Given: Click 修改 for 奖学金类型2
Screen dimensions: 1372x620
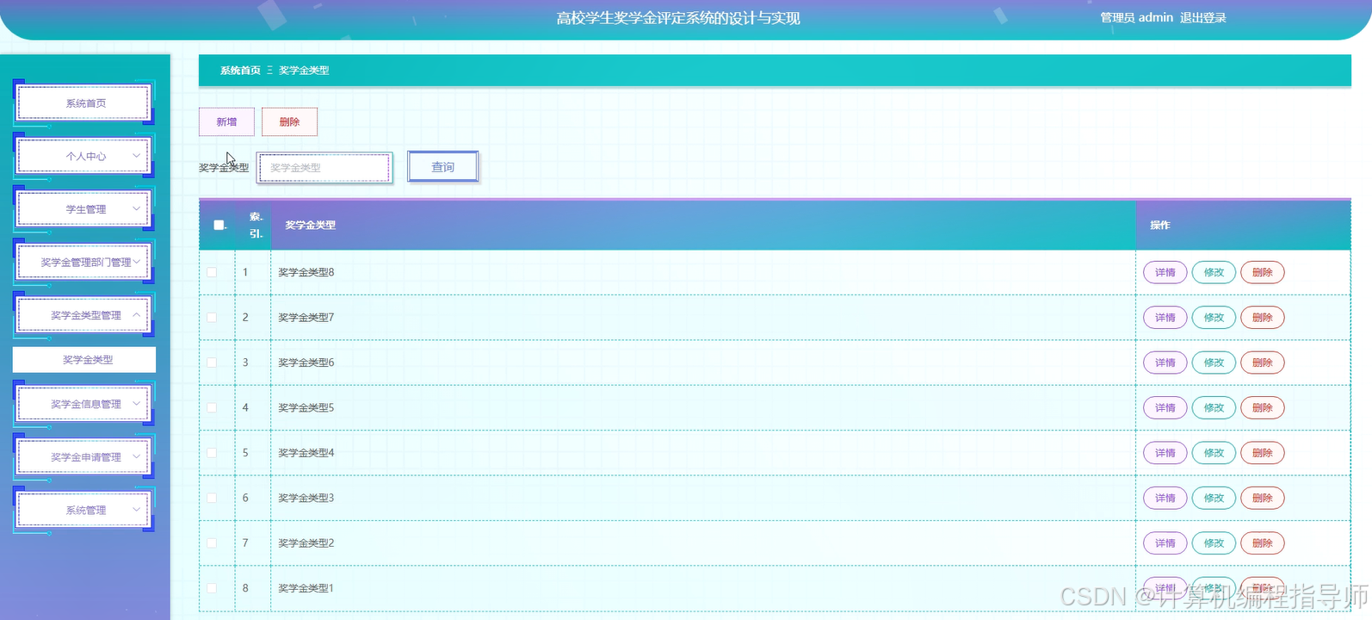Looking at the screenshot, I should [x=1214, y=543].
